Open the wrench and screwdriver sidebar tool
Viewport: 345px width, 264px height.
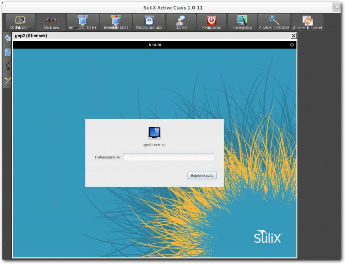pos(7,80)
